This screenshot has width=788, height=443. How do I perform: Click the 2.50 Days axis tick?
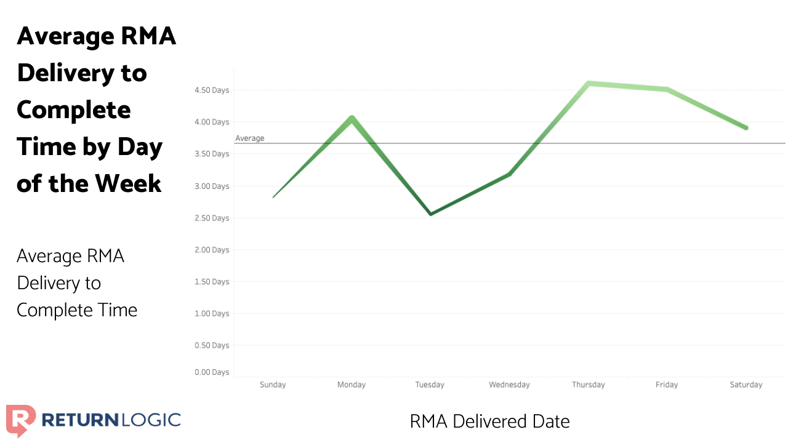[211, 218]
